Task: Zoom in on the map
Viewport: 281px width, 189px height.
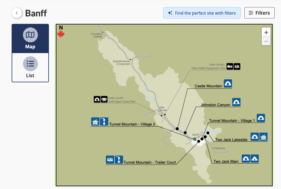Action: (x=266, y=32)
